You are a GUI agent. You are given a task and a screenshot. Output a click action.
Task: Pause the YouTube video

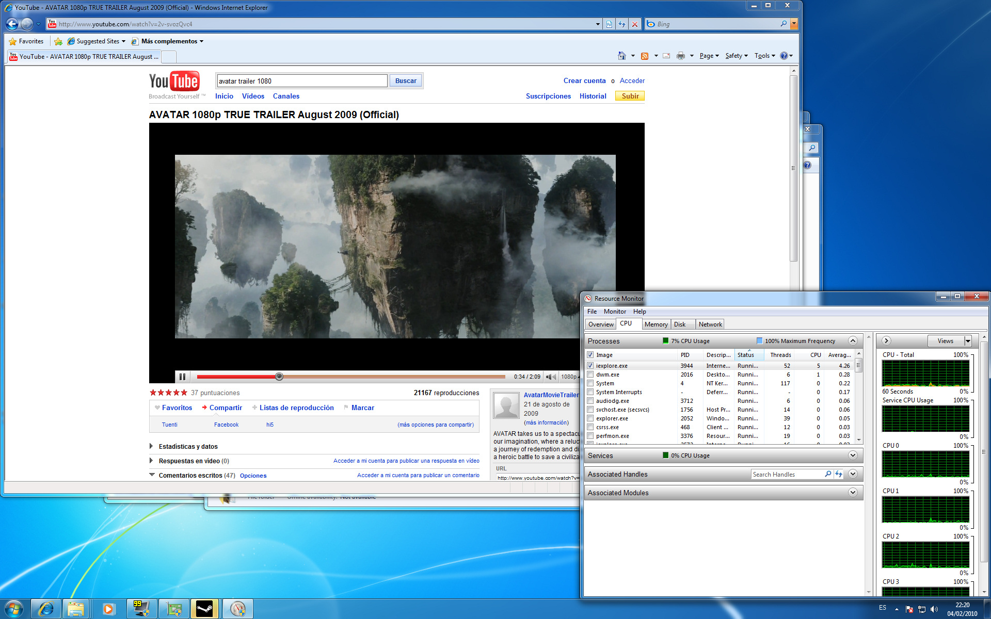point(182,377)
